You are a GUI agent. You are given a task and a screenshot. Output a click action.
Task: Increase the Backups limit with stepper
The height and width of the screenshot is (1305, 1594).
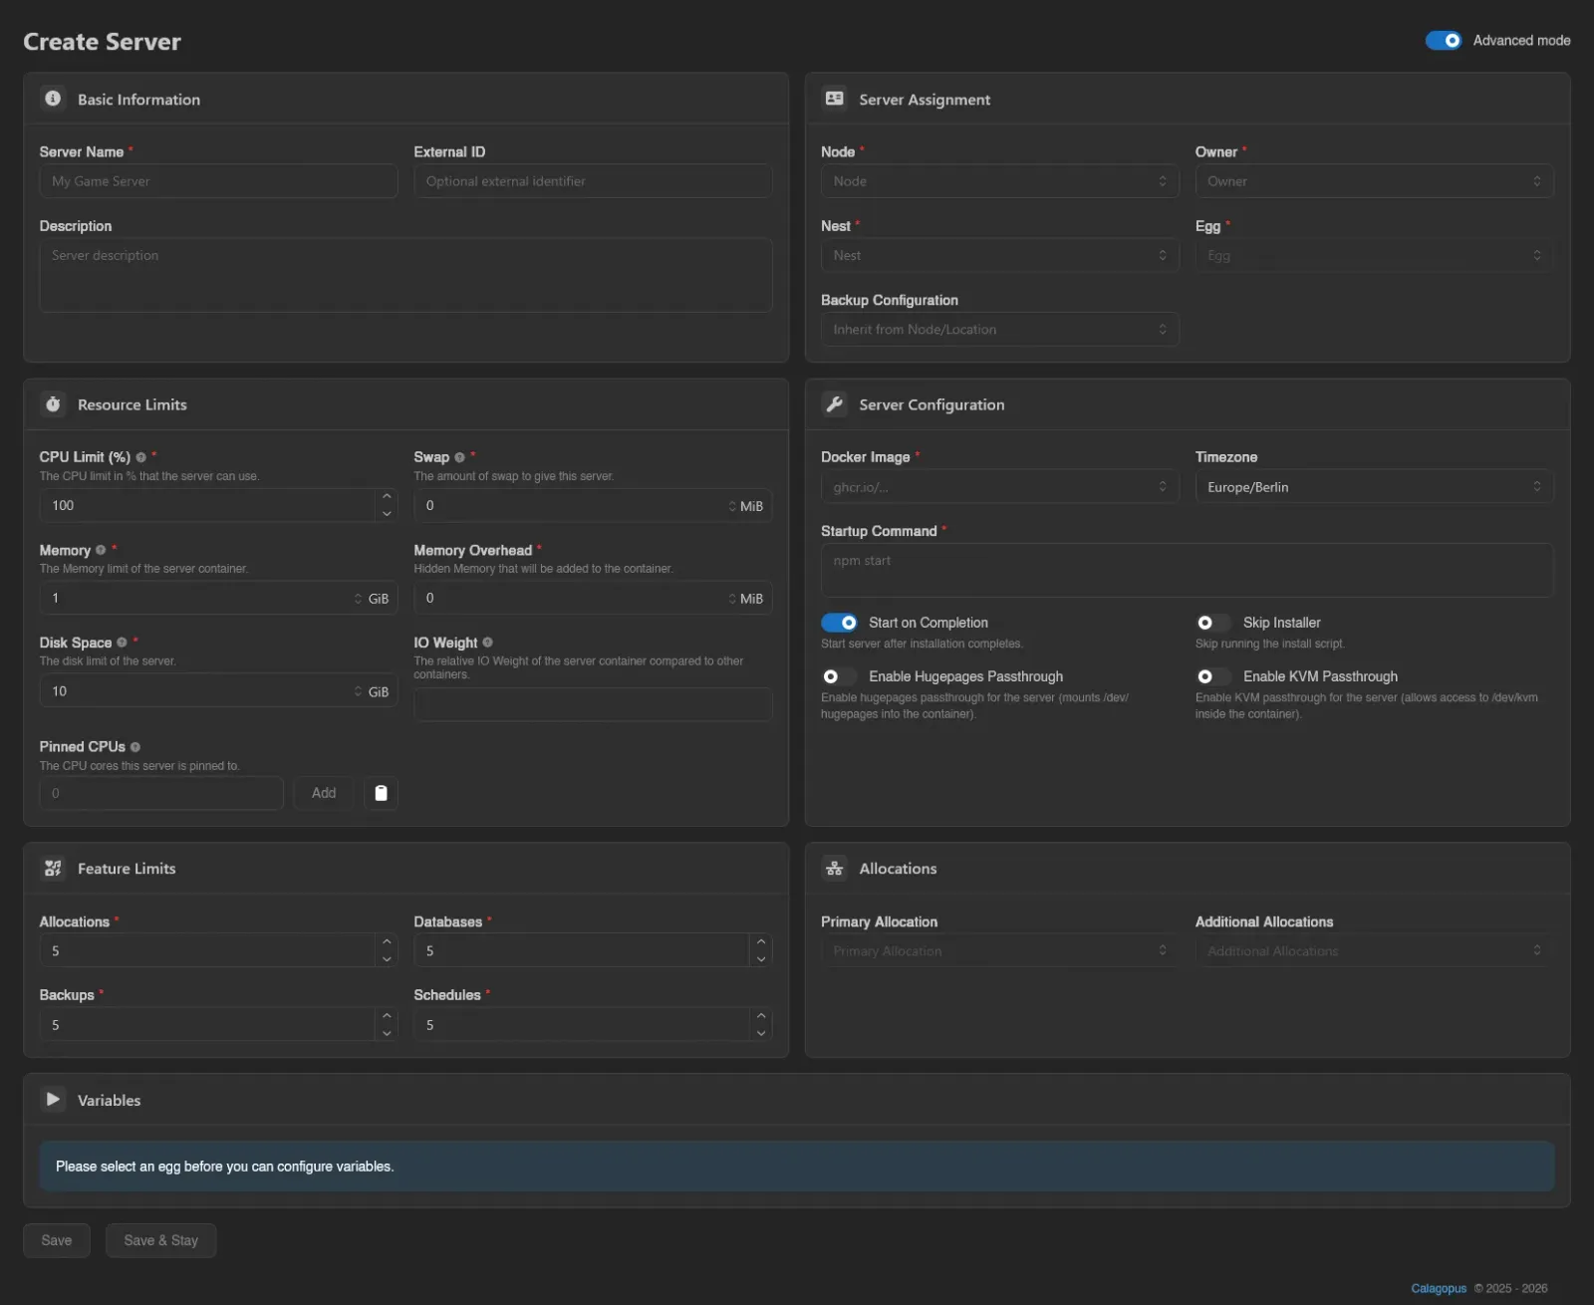pos(387,1015)
